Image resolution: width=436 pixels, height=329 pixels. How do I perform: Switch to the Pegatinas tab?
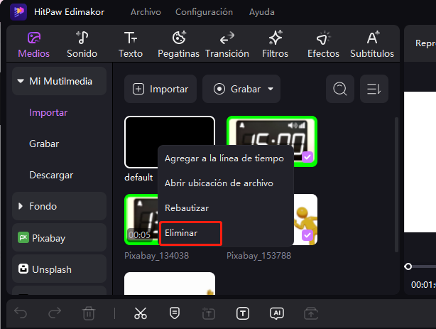click(178, 45)
